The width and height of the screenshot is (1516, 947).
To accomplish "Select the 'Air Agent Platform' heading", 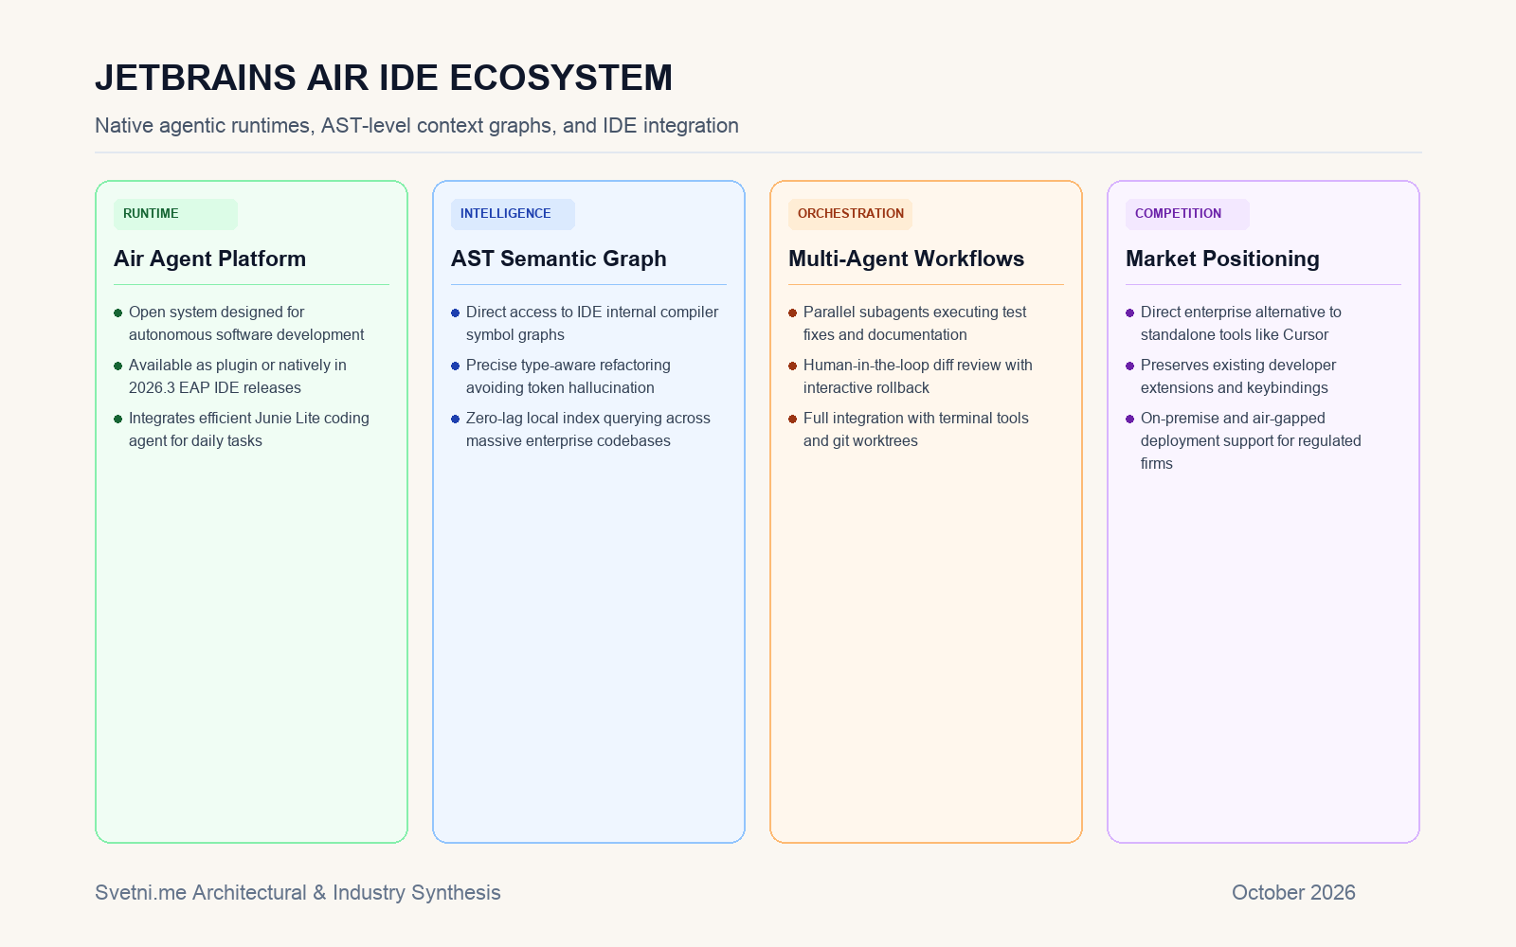I will click(209, 259).
